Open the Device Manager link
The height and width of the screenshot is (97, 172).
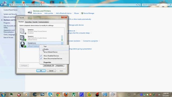(x=89, y=13)
